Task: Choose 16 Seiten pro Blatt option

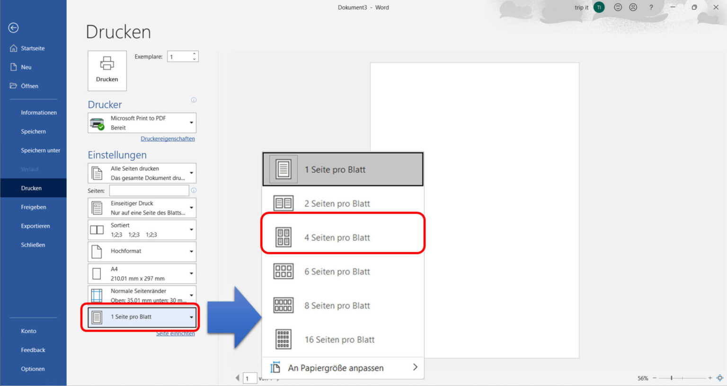Action: tap(343, 340)
